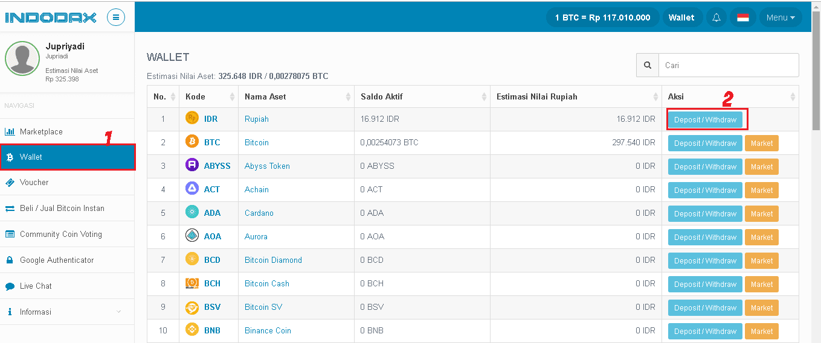Toggle sidebar with hamburger menu icon
The image size is (821, 343).
point(116,17)
